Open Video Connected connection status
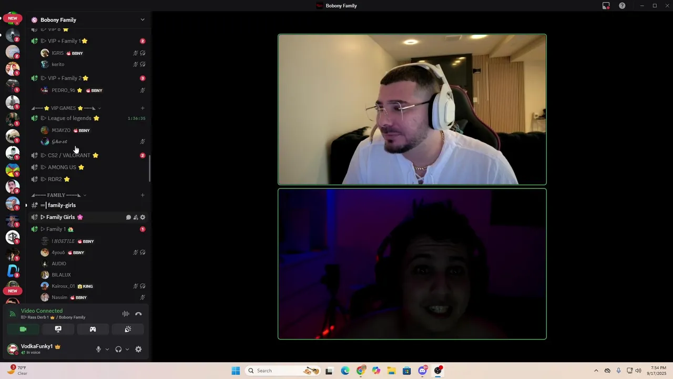 pyautogui.click(x=42, y=311)
